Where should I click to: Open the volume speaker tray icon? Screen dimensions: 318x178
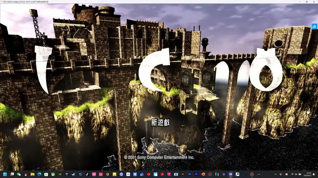(296, 174)
